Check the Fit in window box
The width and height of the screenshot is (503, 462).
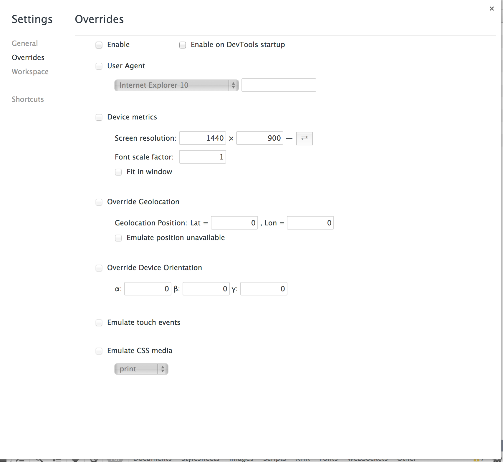point(118,172)
